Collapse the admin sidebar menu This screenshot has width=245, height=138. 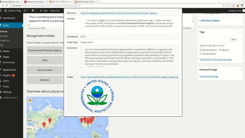pos(10,98)
